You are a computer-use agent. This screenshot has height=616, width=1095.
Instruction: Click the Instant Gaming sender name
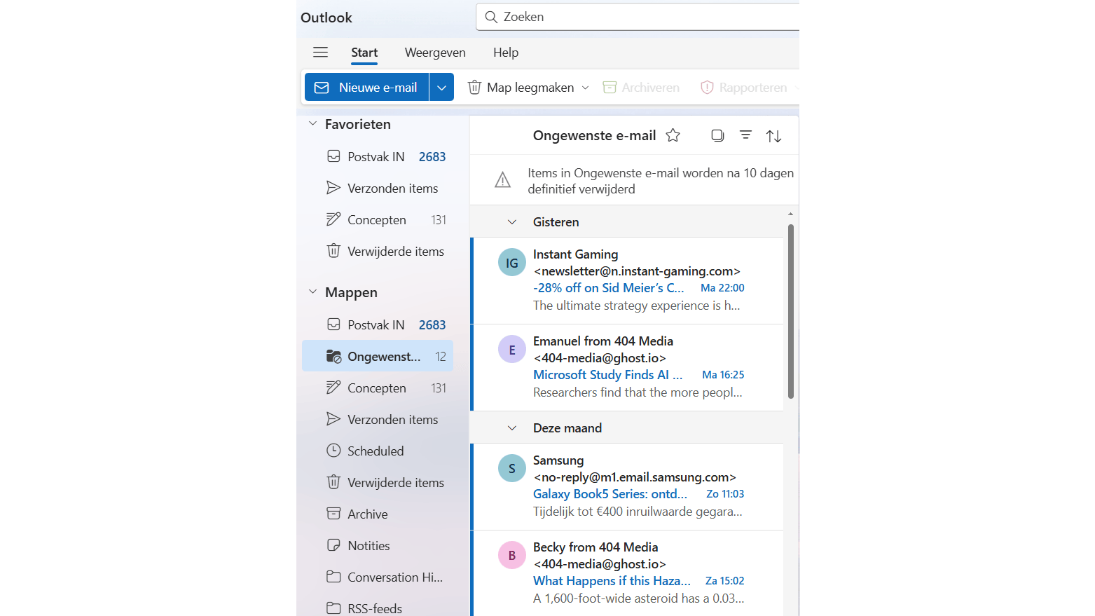[x=576, y=254]
